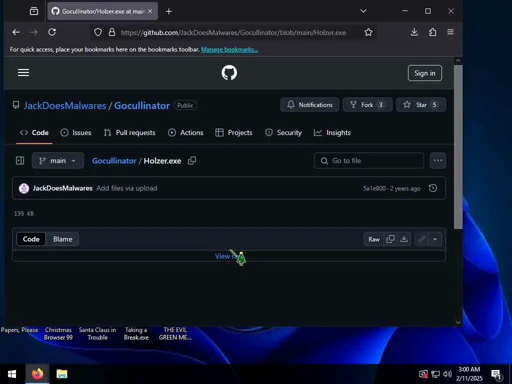The height and width of the screenshot is (384, 512).
Task: Go to GitHub homepage via Octocat logo
Action: 229,72
